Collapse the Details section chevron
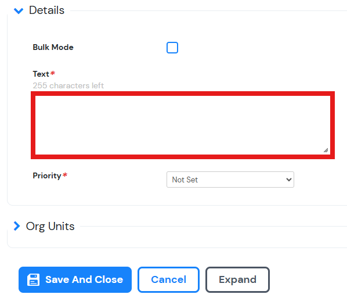The width and height of the screenshot is (347, 305). click(x=19, y=10)
